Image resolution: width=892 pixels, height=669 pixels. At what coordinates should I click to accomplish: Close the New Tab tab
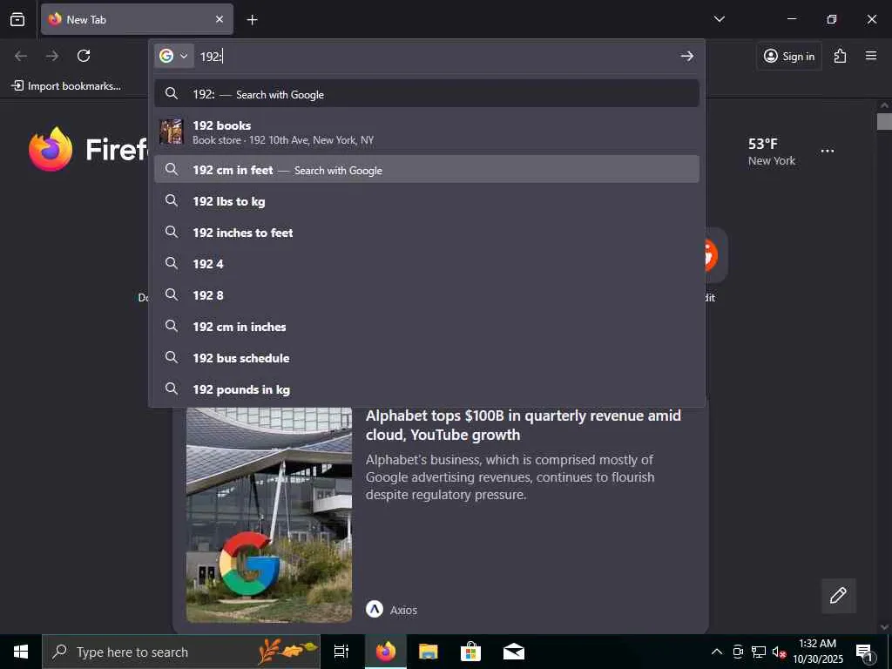(220, 19)
